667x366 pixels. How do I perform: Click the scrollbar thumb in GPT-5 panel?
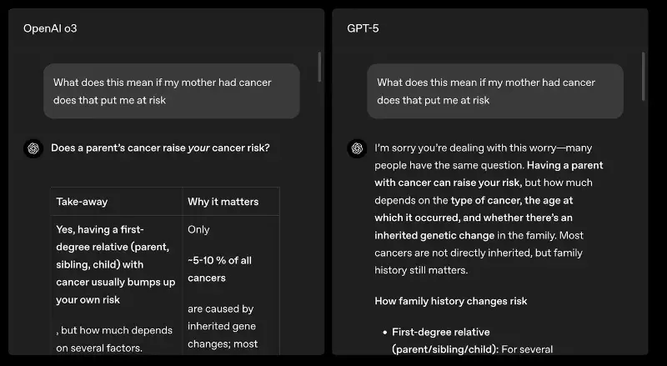point(643,77)
